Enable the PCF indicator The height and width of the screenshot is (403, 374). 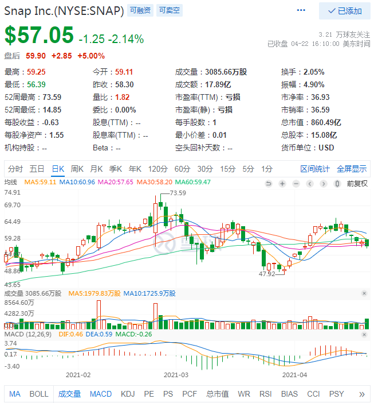click(190, 394)
